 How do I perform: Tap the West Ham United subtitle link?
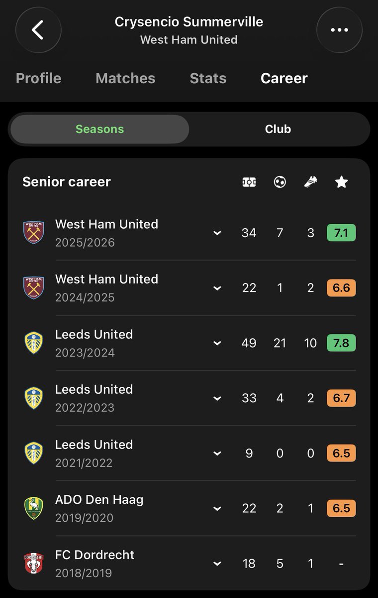[x=189, y=40]
